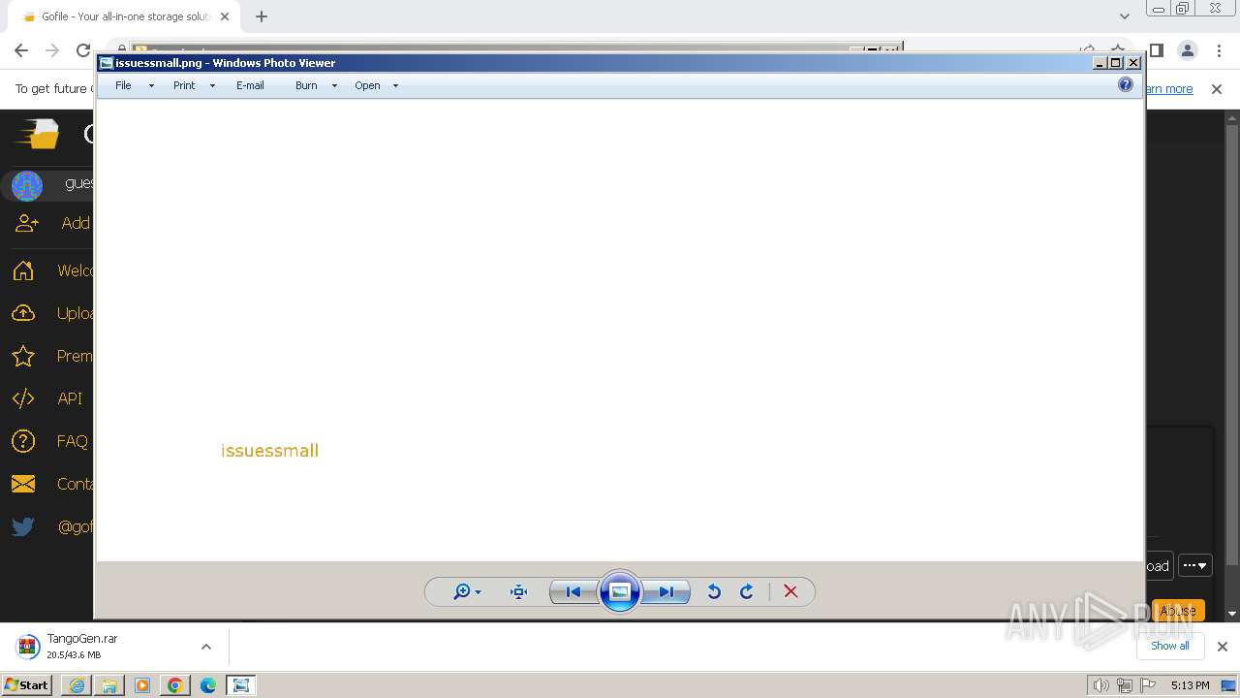Screen dimensions: 1240x698
Task: Toggle the Chrome side panel button
Action: pos(1156,50)
